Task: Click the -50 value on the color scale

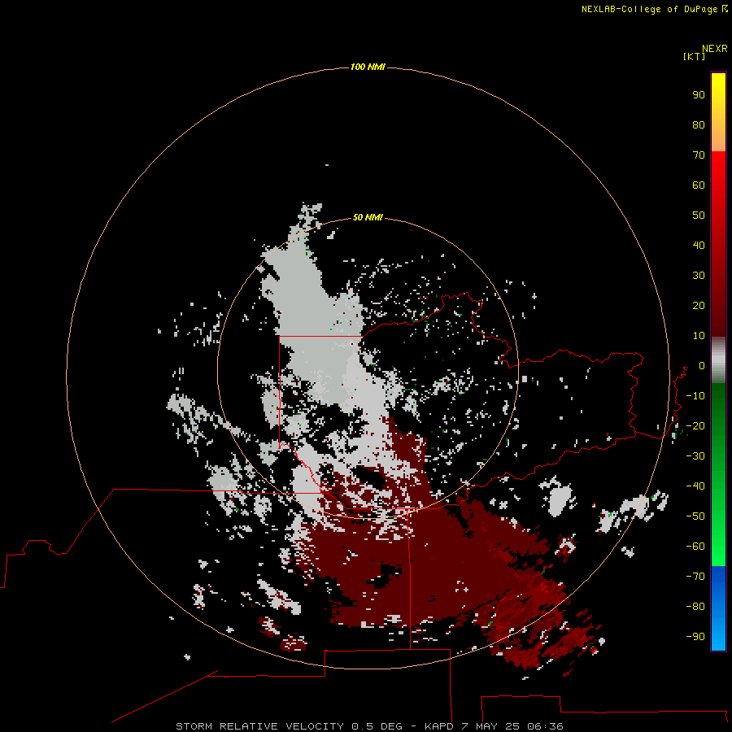Action: point(695,516)
